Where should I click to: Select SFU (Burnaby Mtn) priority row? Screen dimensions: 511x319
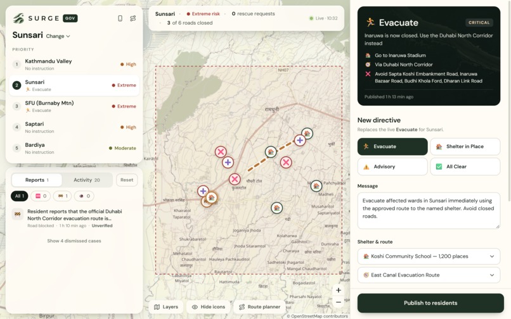(74, 106)
